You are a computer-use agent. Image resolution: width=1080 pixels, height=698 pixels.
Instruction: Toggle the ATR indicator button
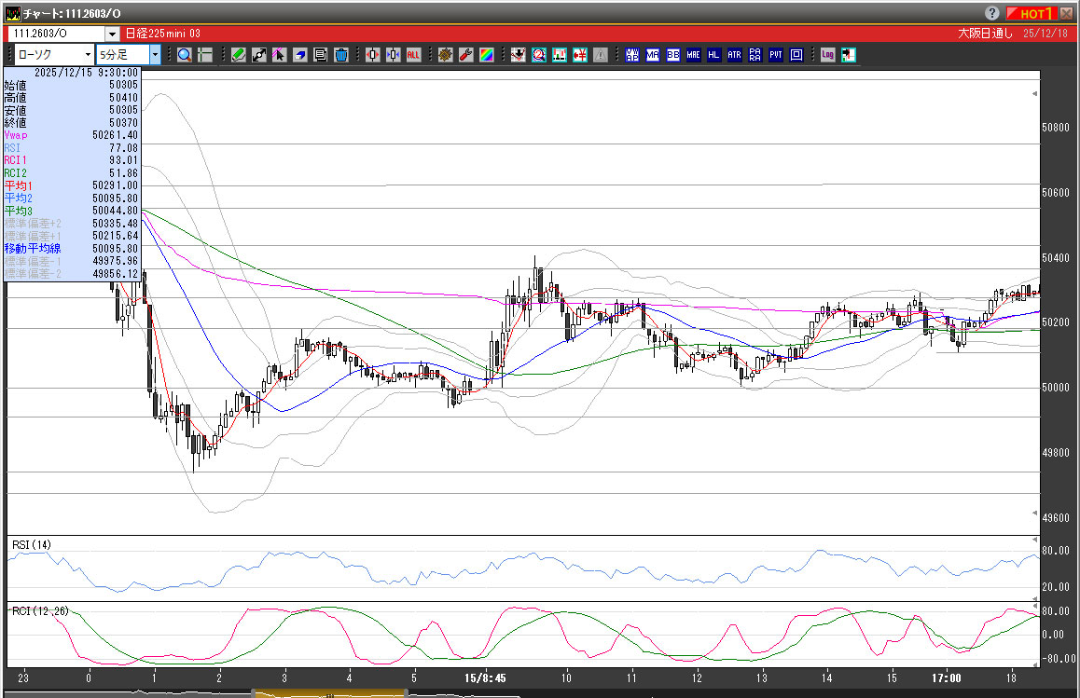(x=734, y=55)
